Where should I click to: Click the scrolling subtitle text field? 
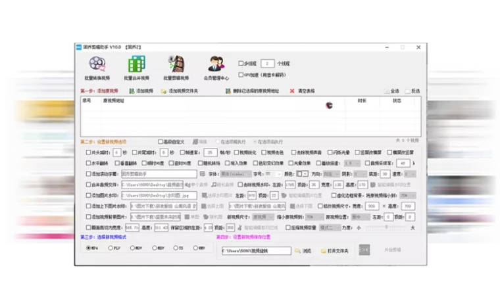coord(159,174)
